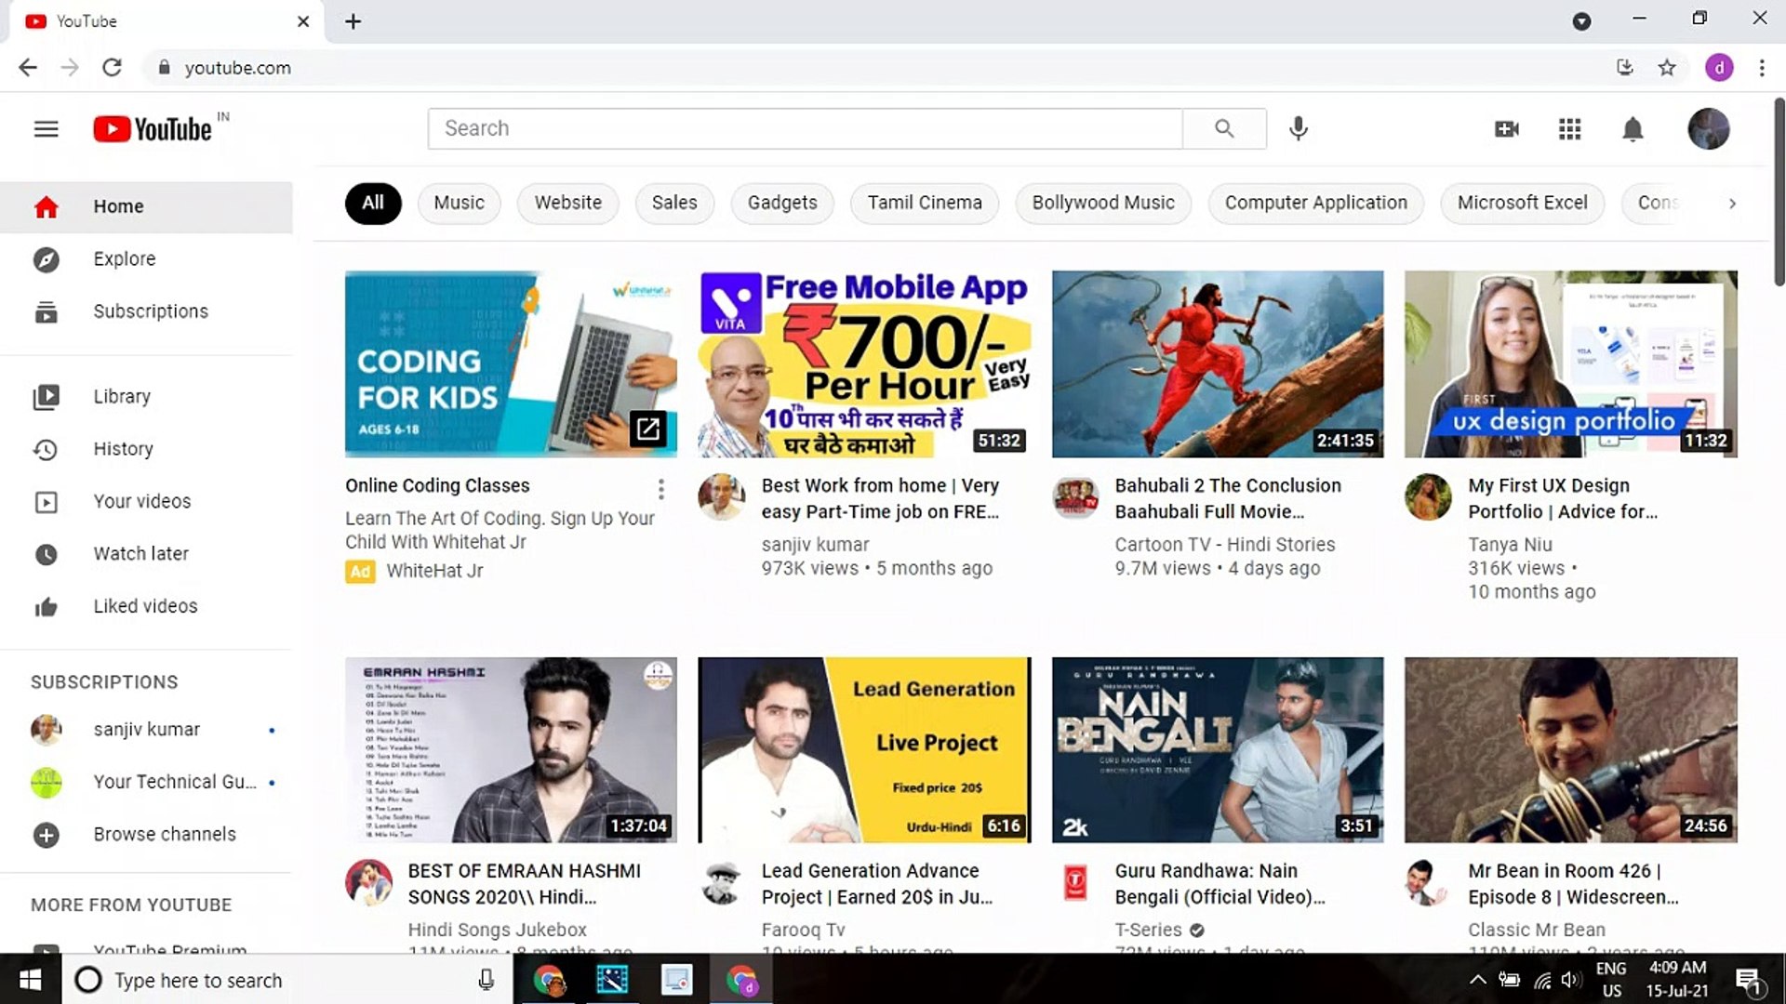
Task: Toggle the Bollywood Music filter
Action: click(1102, 203)
